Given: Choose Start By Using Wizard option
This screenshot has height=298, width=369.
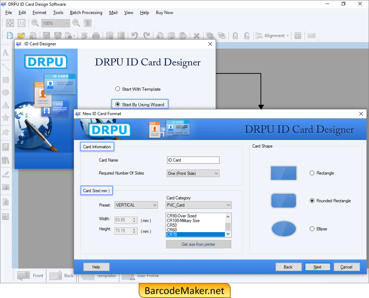Looking at the screenshot, I should [140, 104].
